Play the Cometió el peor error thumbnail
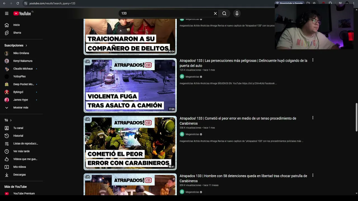The width and height of the screenshot is (358, 201). [130, 143]
